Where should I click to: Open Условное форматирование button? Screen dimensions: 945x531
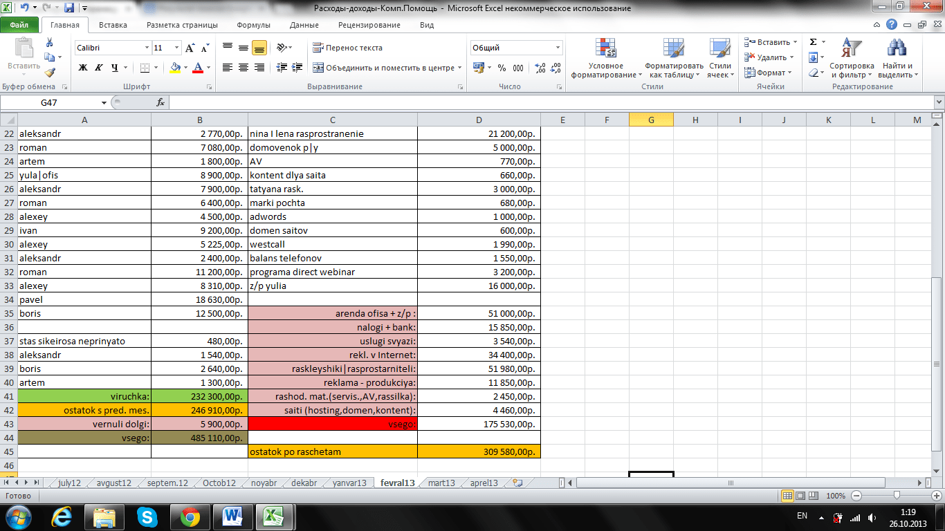(606, 59)
